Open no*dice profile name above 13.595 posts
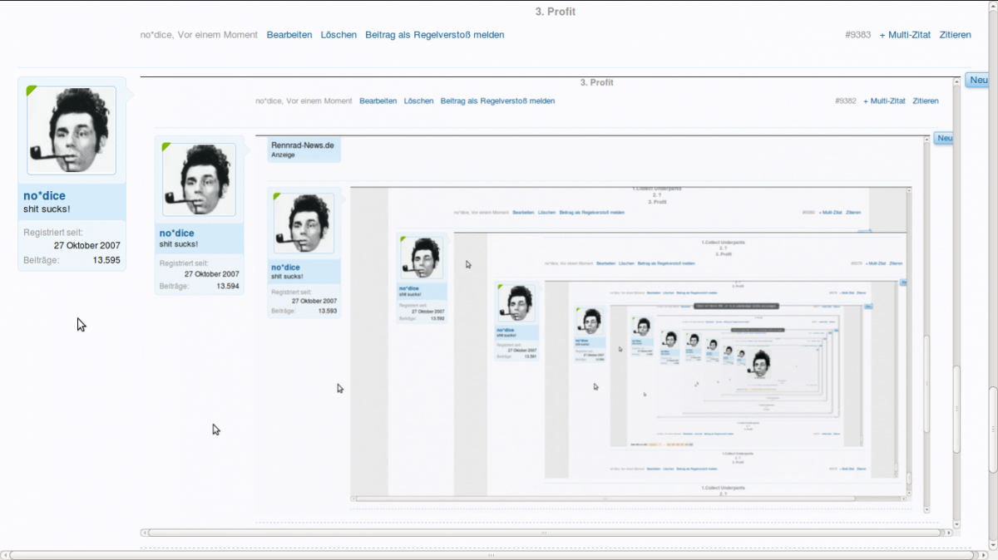This screenshot has width=998, height=560. click(x=44, y=196)
